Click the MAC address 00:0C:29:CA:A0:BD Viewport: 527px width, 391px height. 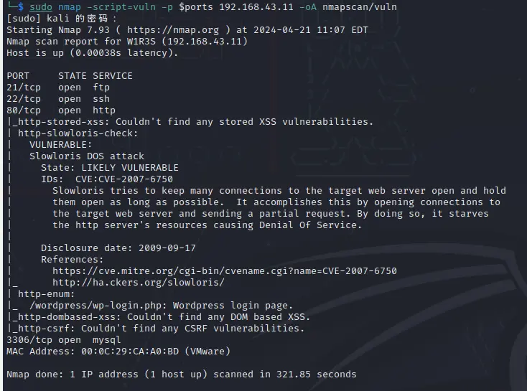pyautogui.click(x=122, y=351)
